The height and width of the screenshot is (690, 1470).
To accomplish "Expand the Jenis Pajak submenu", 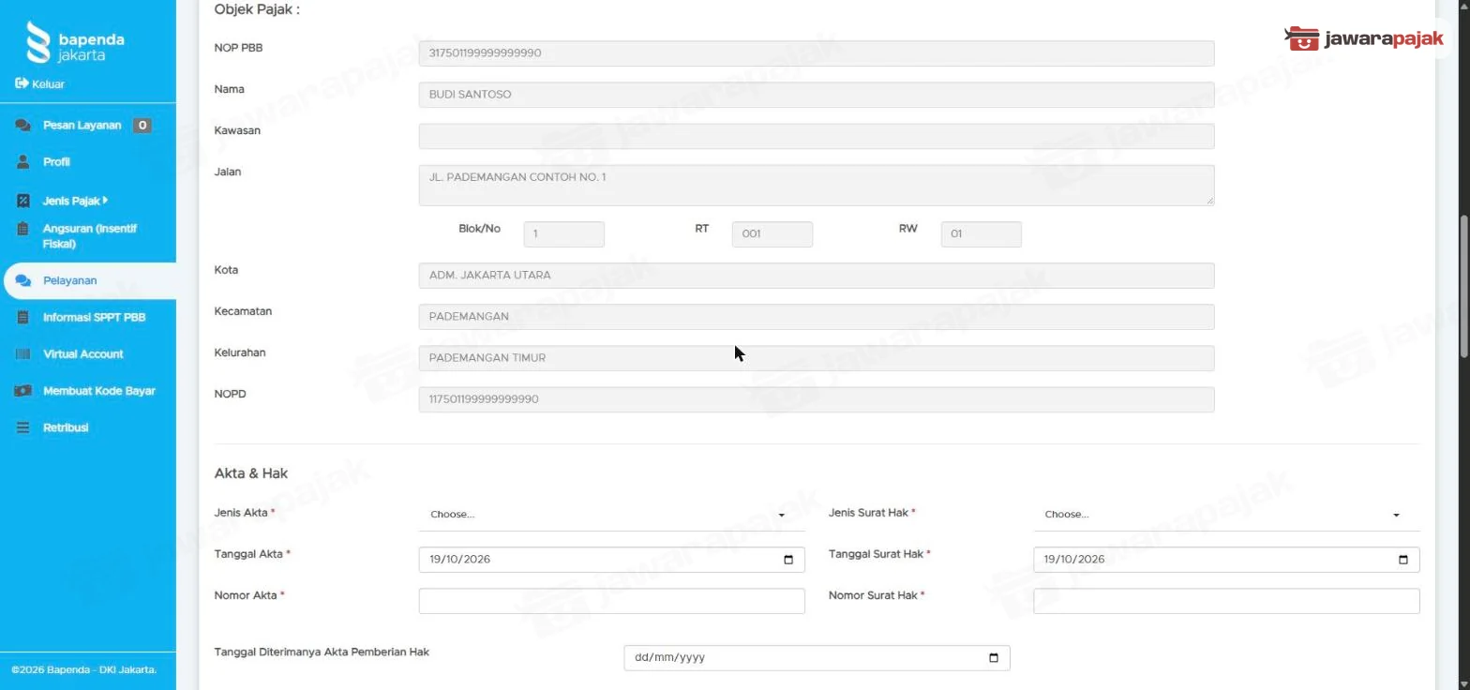I will pyautogui.click(x=75, y=201).
